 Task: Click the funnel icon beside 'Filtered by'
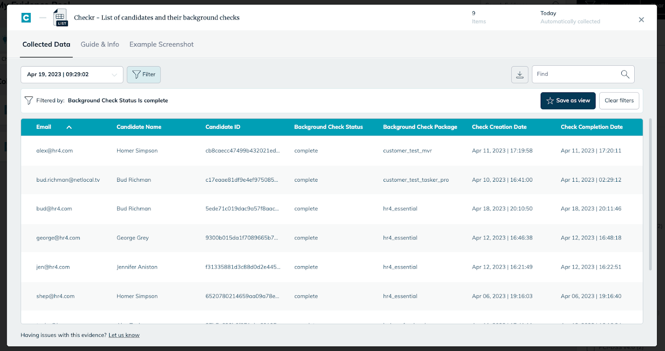[x=29, y=100]
